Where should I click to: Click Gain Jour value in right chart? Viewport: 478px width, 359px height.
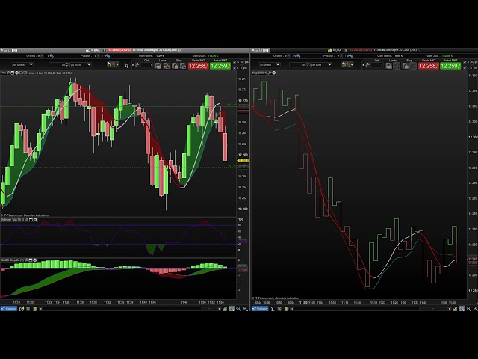coord(447,55)
